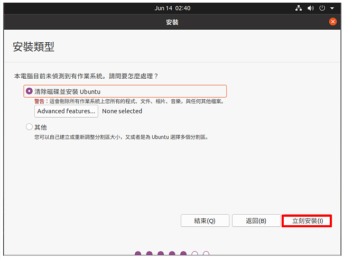
Task: Open Advanced features... dialog
Action: click(x=66, y=111)
